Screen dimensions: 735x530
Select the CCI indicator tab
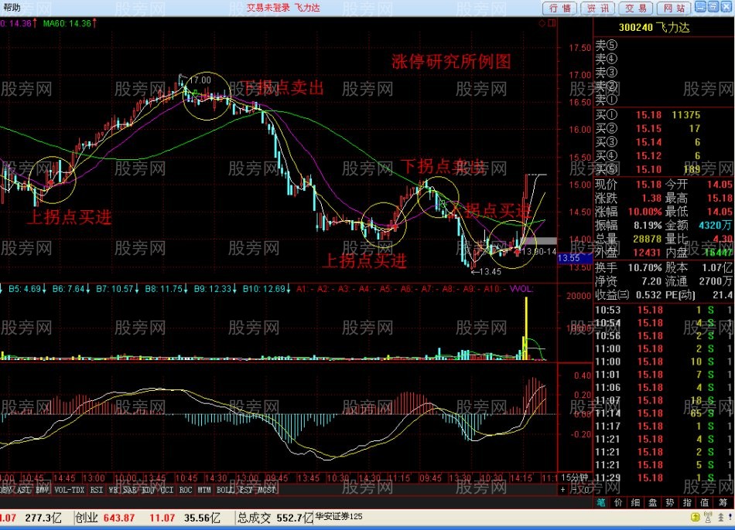click(x=167, y=490)
